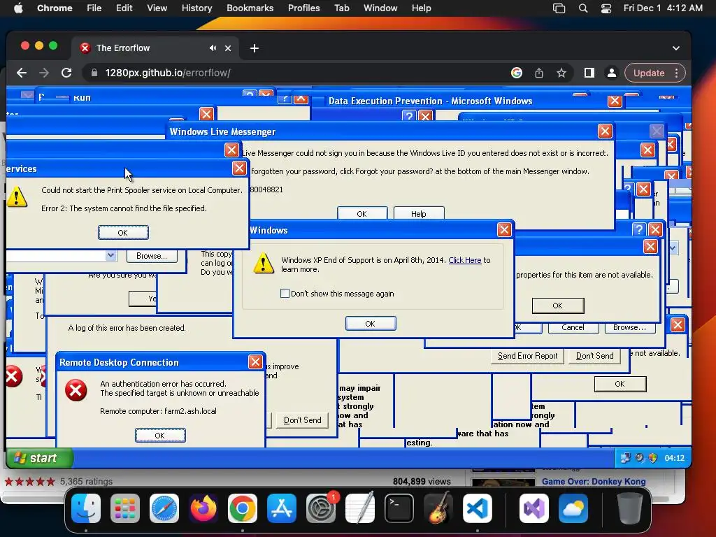
Task: Open the weather app in Dock
Action: 573,508
